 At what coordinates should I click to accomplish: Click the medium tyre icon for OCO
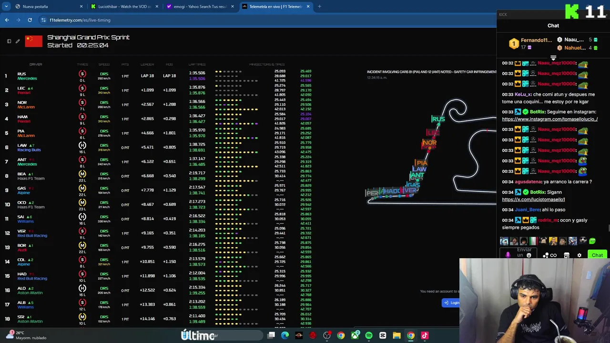(x=82, y=202)
